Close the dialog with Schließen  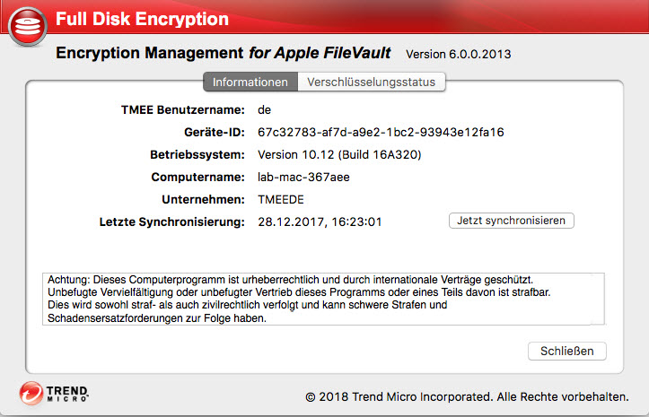point(567,351)
